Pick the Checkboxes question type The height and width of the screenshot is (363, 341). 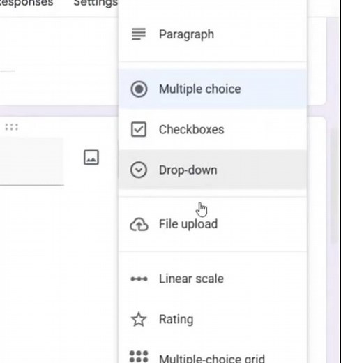click(213, 129)
